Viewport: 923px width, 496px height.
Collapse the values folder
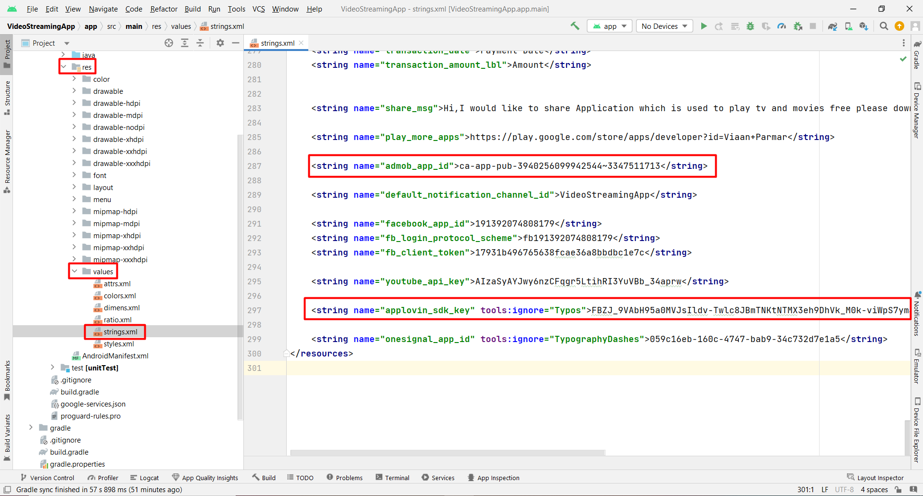pyautogui.click(x=74, y=271)
